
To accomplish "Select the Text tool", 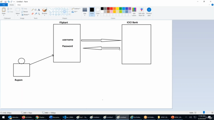I will click(39, 10).
